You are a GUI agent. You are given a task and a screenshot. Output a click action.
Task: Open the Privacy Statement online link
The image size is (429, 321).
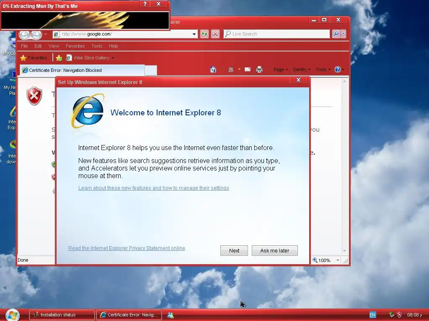point(127,248)
